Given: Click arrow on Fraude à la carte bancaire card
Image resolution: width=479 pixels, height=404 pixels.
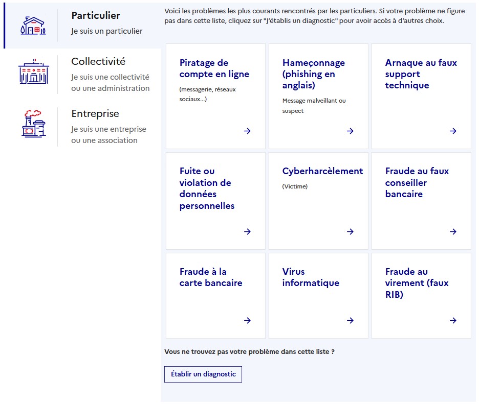Looking at the screenshot, I should click(x=247, y=321).
